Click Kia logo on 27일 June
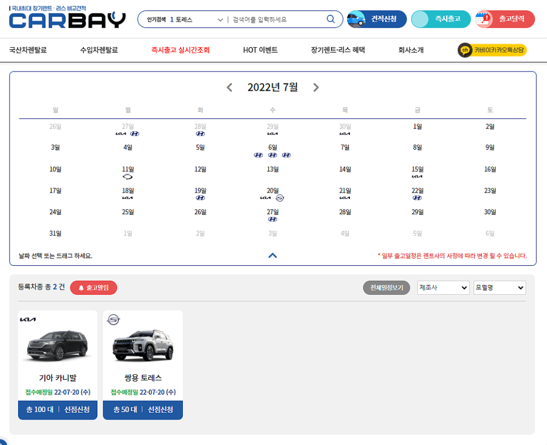Viewport: 547px width, 445px height. pyautogui.click(x=121, y=134)
